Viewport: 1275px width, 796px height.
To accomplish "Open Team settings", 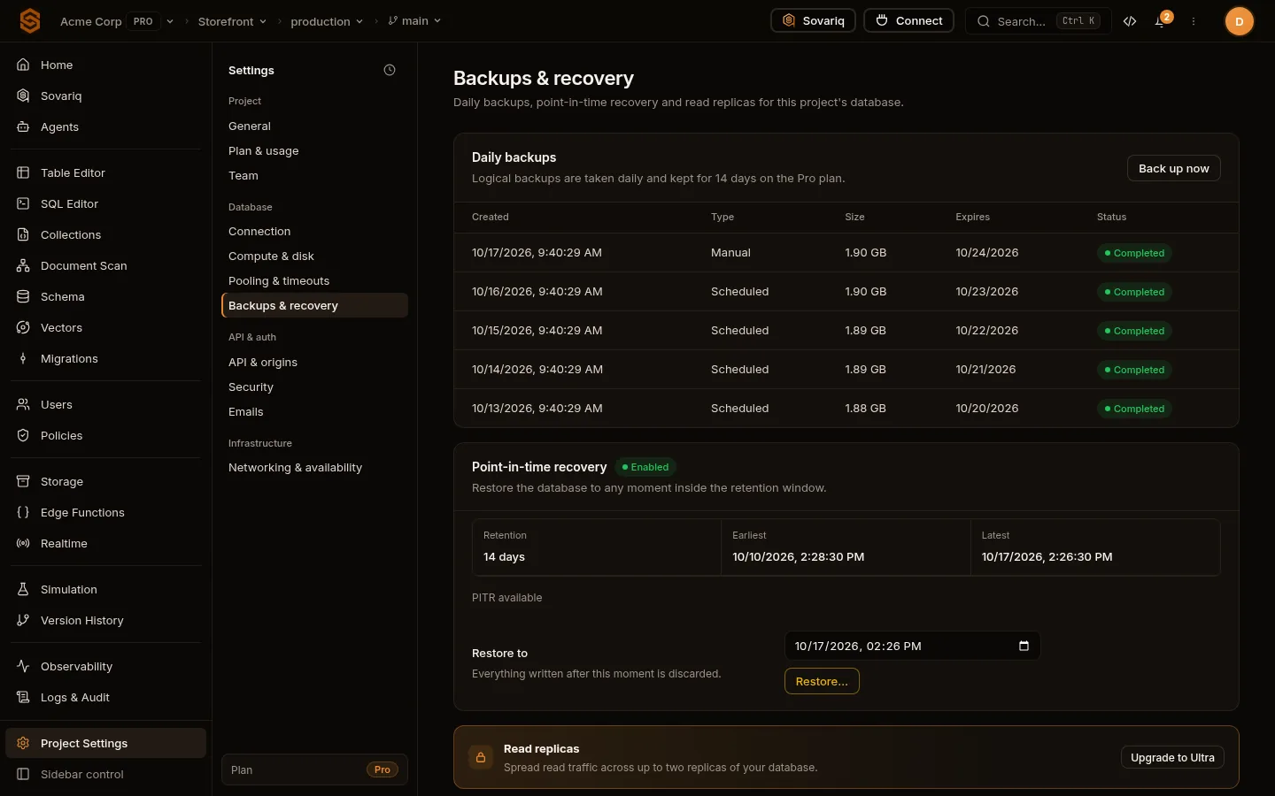I will (x=314, y=176).
